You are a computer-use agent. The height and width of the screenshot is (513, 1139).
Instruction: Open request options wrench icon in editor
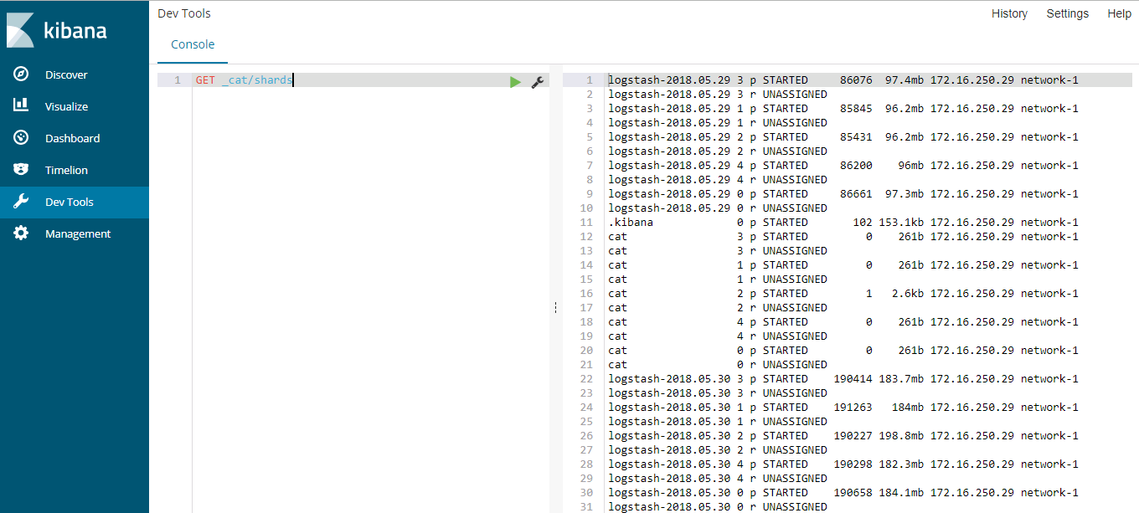pos(538,81)
